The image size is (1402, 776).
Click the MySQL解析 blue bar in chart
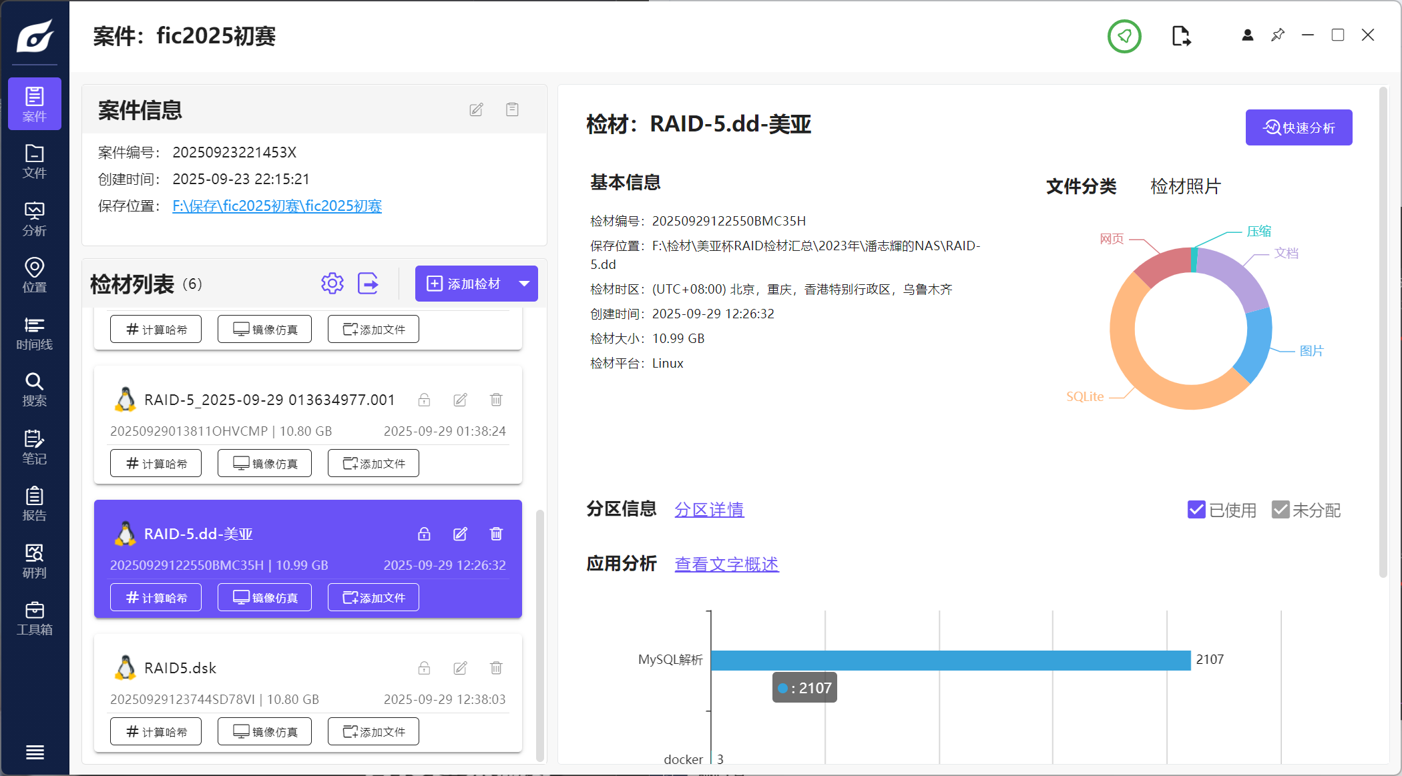point(950,660)
